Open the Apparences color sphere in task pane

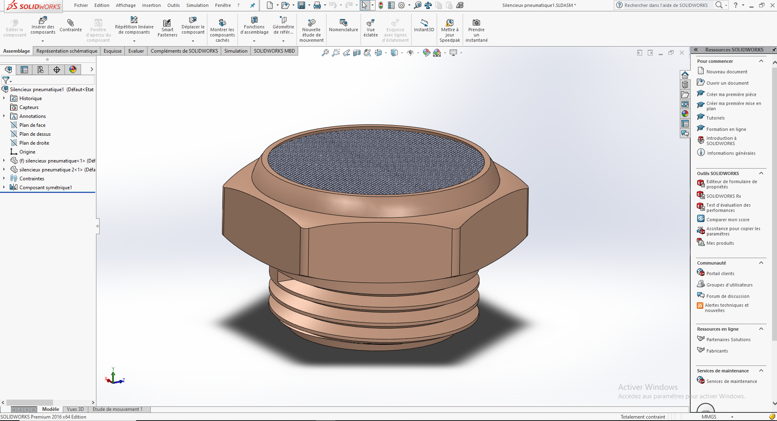[685, 114]
